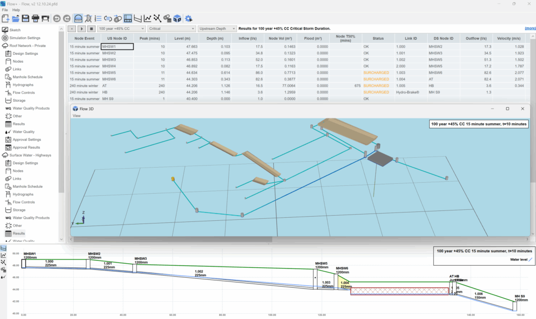Open the manhole schedule list toolbar icon
Viewport: 536px width, 319px height.
(x=98, y=19)
